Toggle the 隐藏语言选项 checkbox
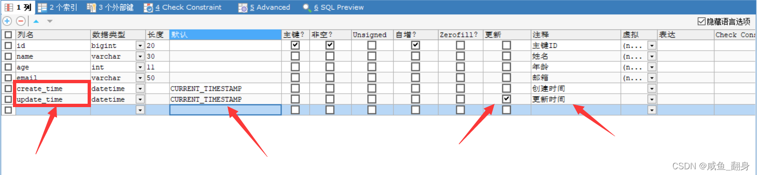This screenshot has height=175, width=757. coord(701,22)
